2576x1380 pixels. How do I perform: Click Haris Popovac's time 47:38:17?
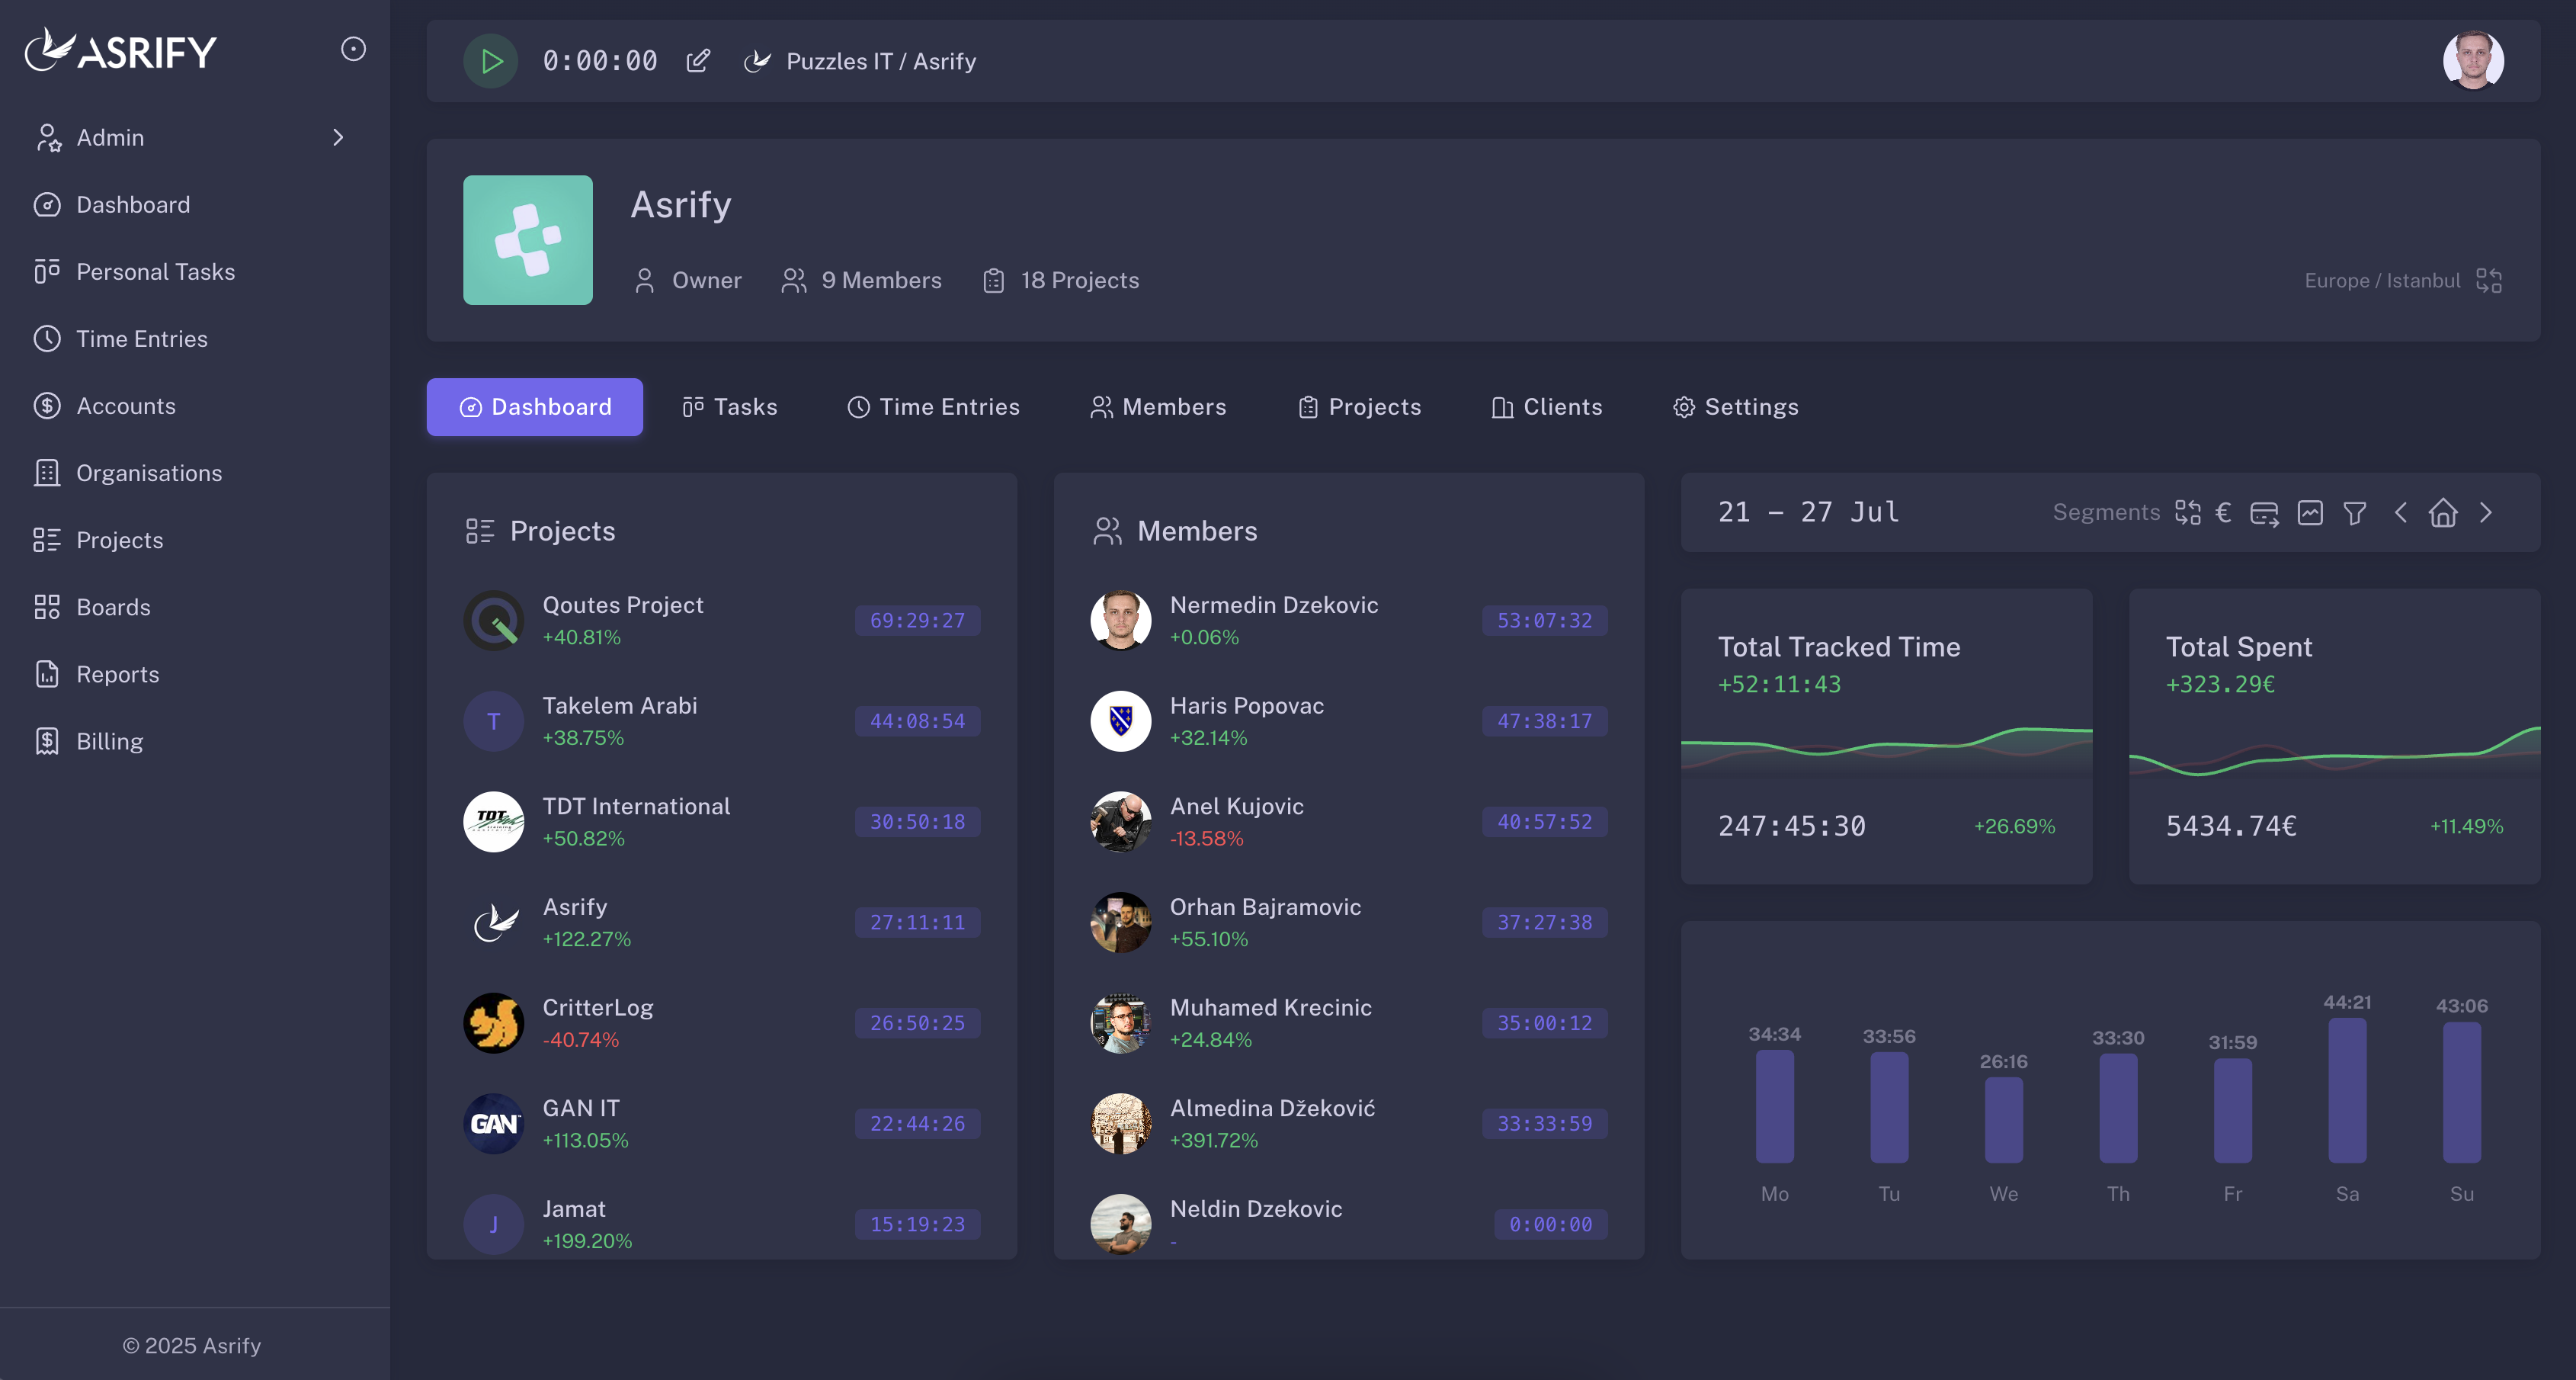coord(1544,720)
